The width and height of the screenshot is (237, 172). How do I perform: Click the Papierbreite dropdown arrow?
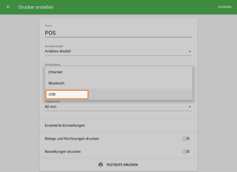tap(190, 107)
